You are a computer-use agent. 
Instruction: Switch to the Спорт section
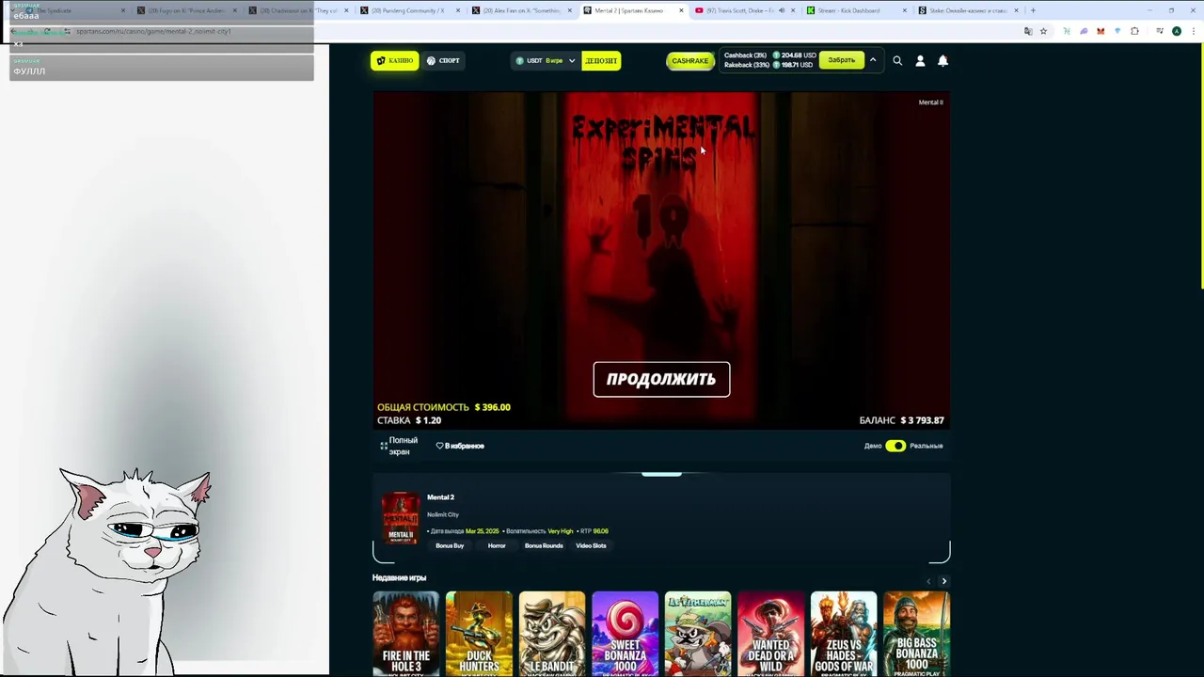443,60
